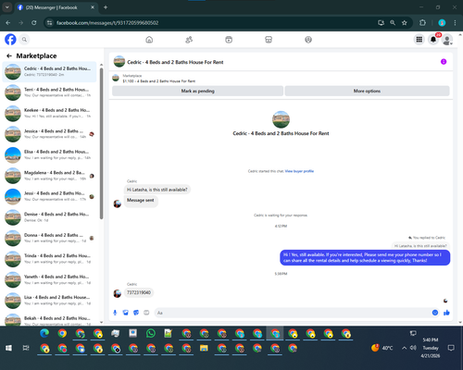This screenshot has height=370, width=463.
Task: Click Mark as pending button
Action: pos(197,91)
